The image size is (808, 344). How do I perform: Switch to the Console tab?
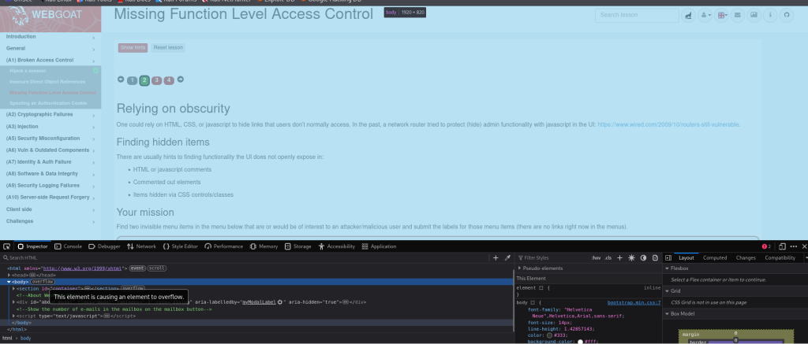pos(68,246)
